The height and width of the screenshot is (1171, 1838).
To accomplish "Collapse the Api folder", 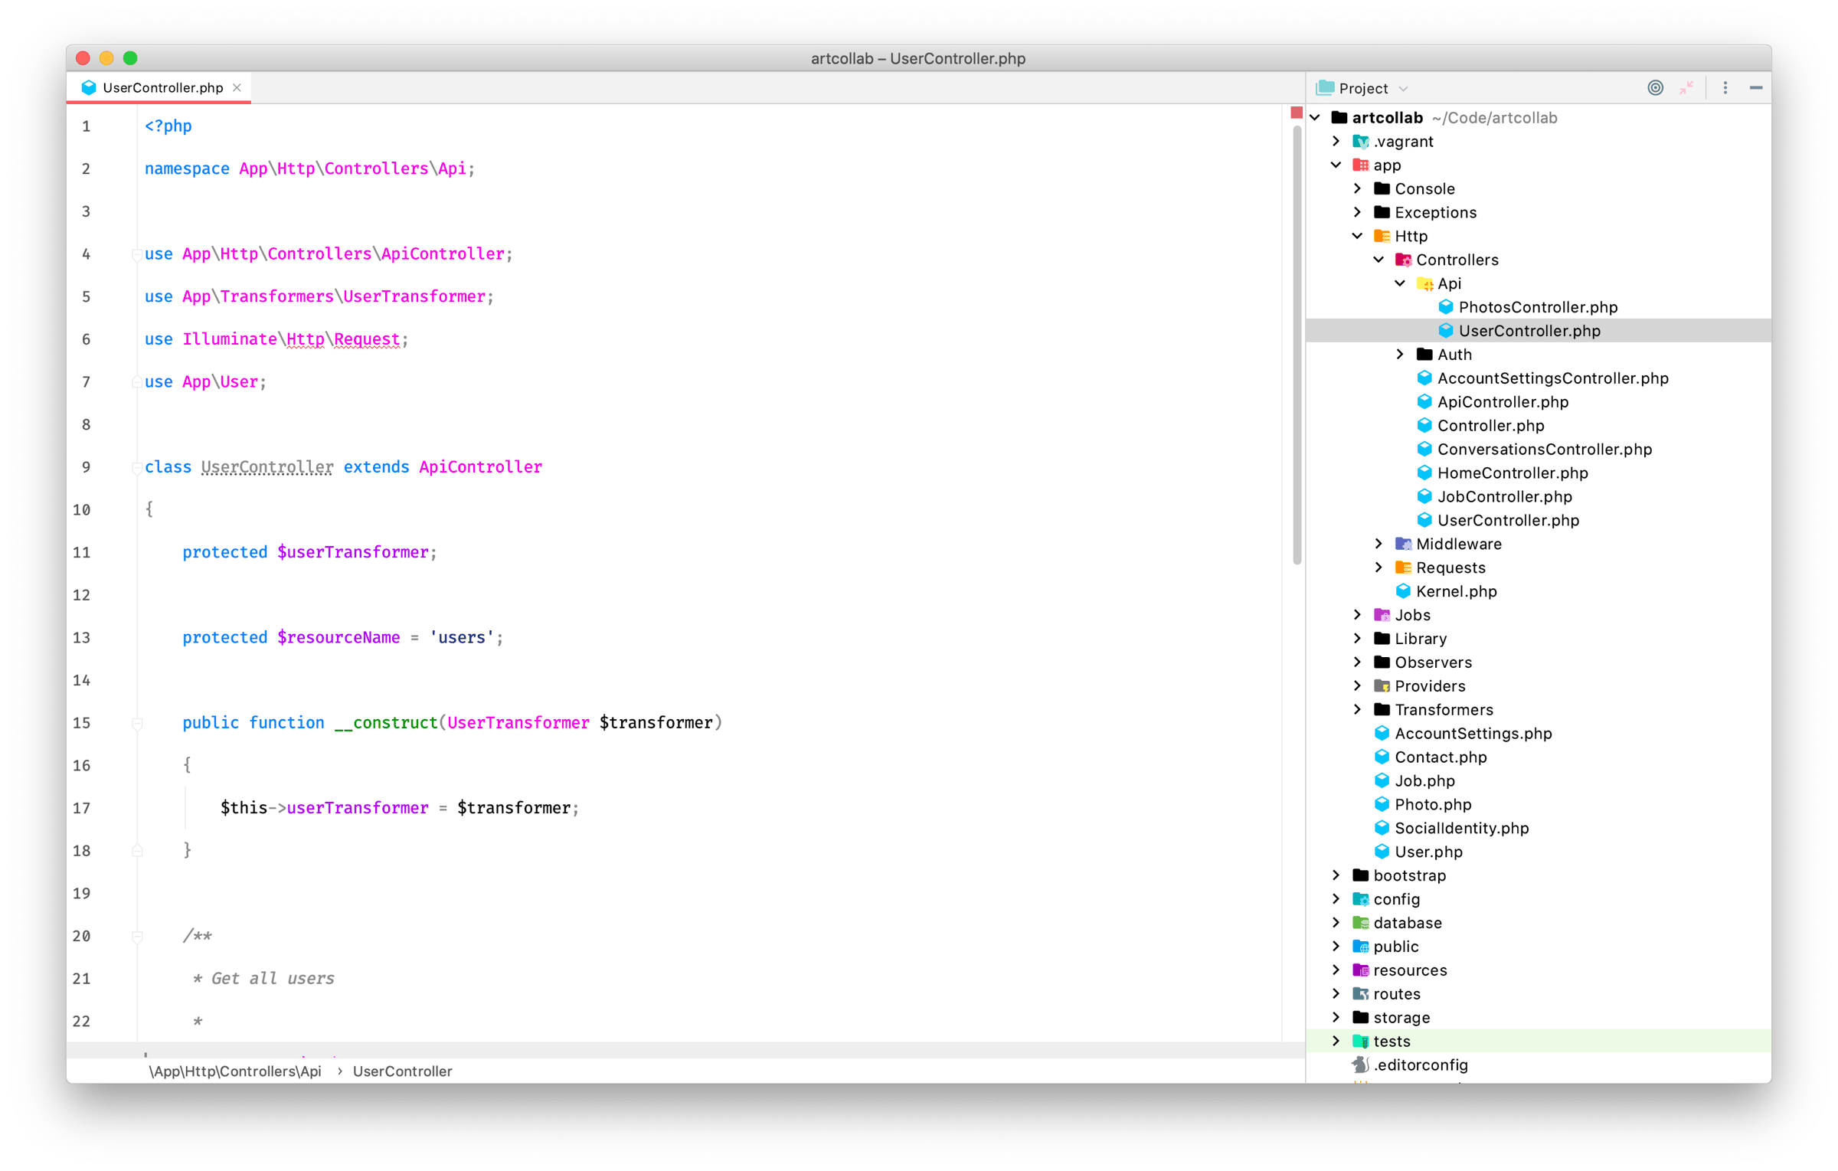I will (1401, 283).
